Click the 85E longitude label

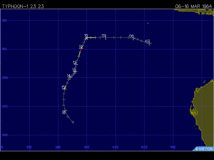click(x=29, y=147)
